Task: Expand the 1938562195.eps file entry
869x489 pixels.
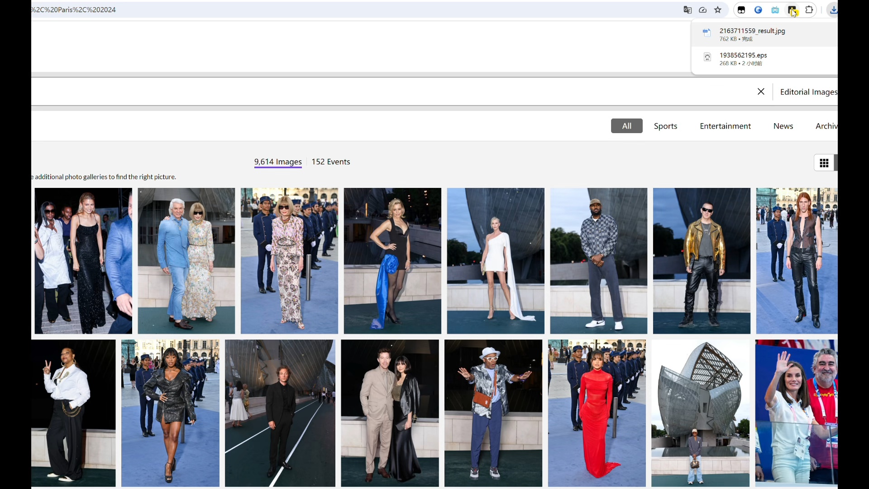Action: tap(769, 58)
